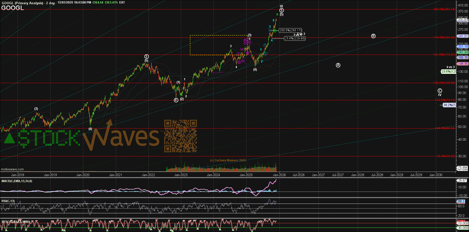Screen dimensions: 469x232
Task: Click the green triangle in StockWaves logo
Action: pos(9,138)
